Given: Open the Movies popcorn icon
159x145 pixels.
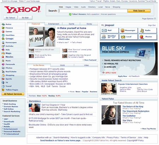Looking at the screenshot, I should point(142,37).
